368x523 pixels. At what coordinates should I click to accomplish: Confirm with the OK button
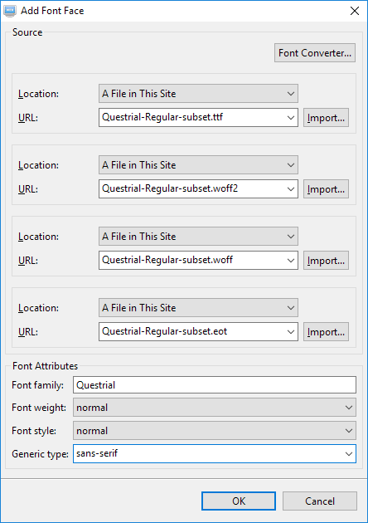(x=239, y=501)
